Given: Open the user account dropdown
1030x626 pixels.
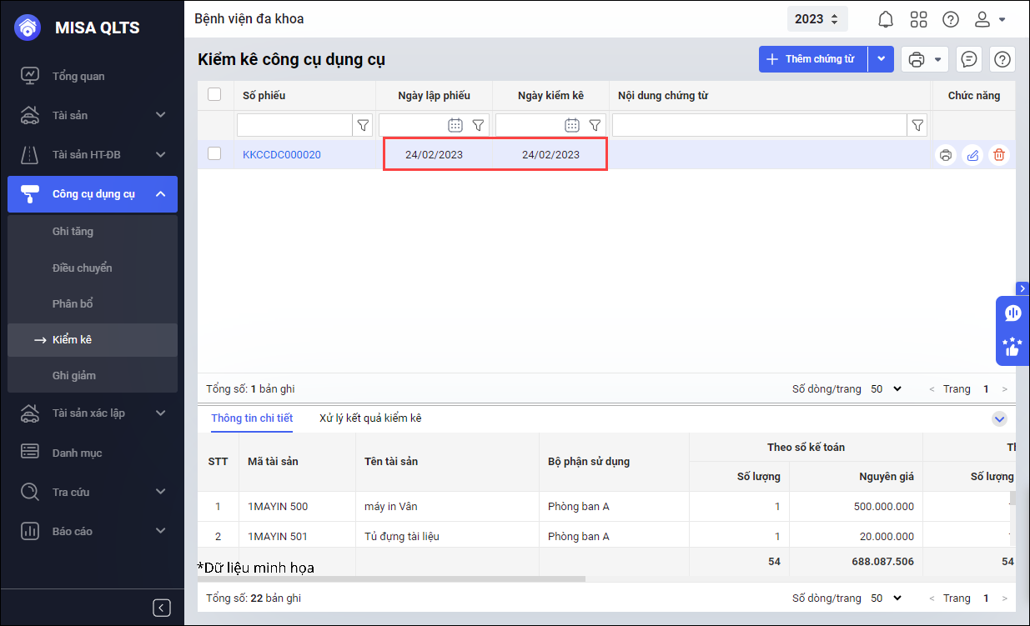Looking at the screenshot, I should coord(990,19).
